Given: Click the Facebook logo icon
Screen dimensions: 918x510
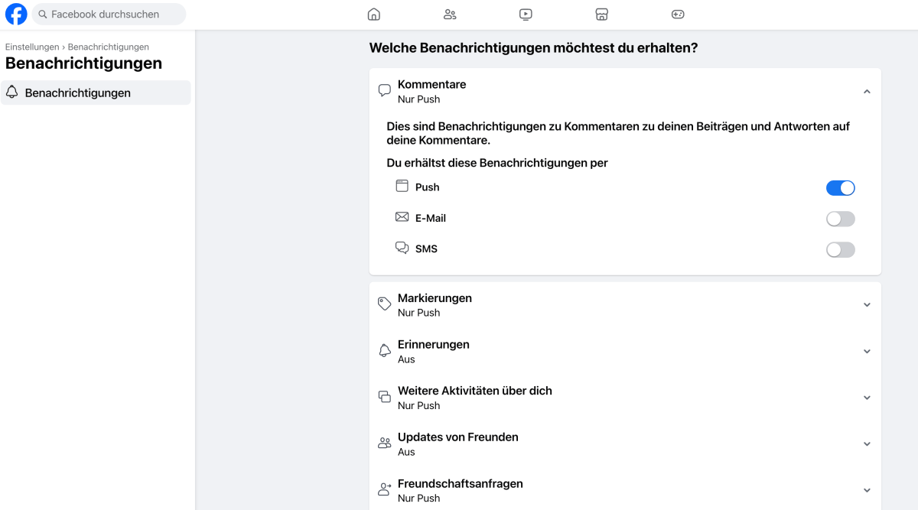Looking at the screenshot, I should [16, 14].
